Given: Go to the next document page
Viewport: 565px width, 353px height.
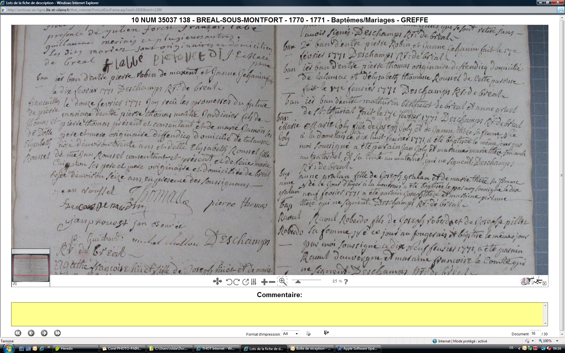Looking at the screenshot, I should pos(44,333).
